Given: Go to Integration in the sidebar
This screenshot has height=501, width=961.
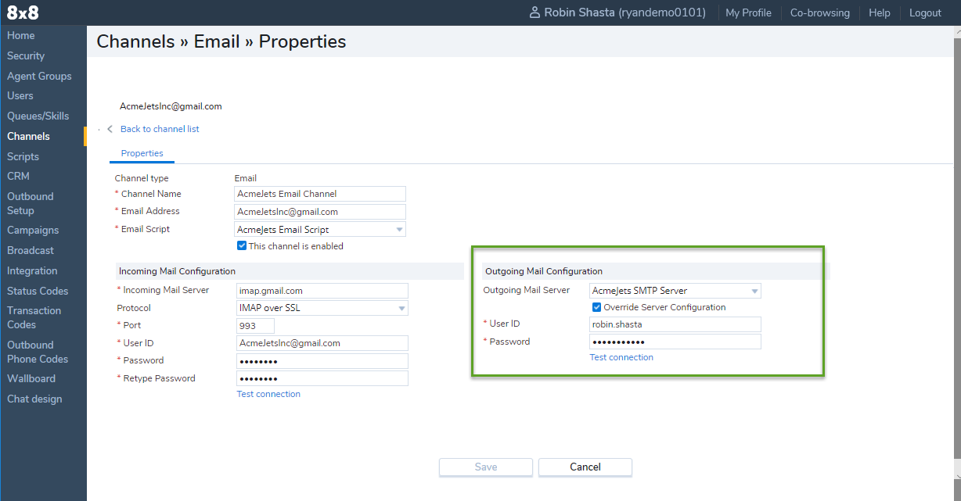Looking at the screenshot, I should pyautogui.click(x=32, y=271).
